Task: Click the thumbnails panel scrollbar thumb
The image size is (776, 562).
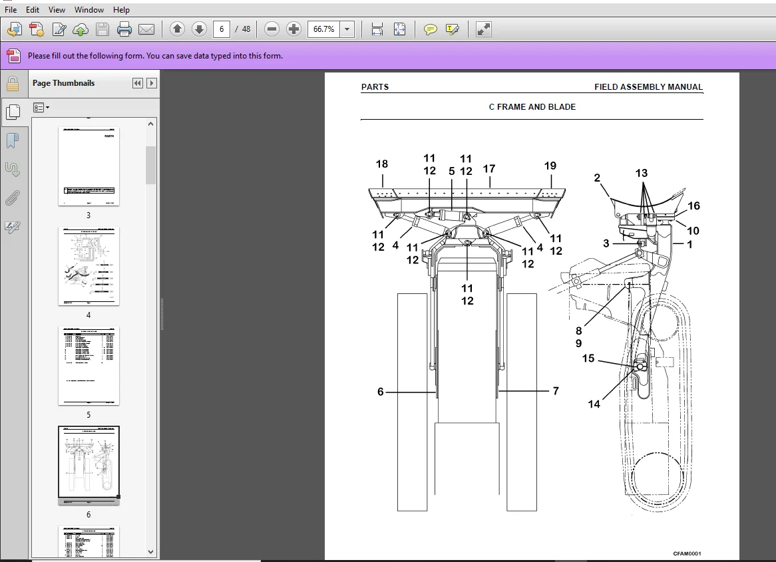Action: click(151, 165)
